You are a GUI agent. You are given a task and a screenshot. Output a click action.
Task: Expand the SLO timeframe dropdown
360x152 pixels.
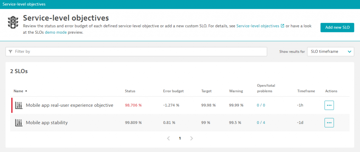(x=330, y=52)
